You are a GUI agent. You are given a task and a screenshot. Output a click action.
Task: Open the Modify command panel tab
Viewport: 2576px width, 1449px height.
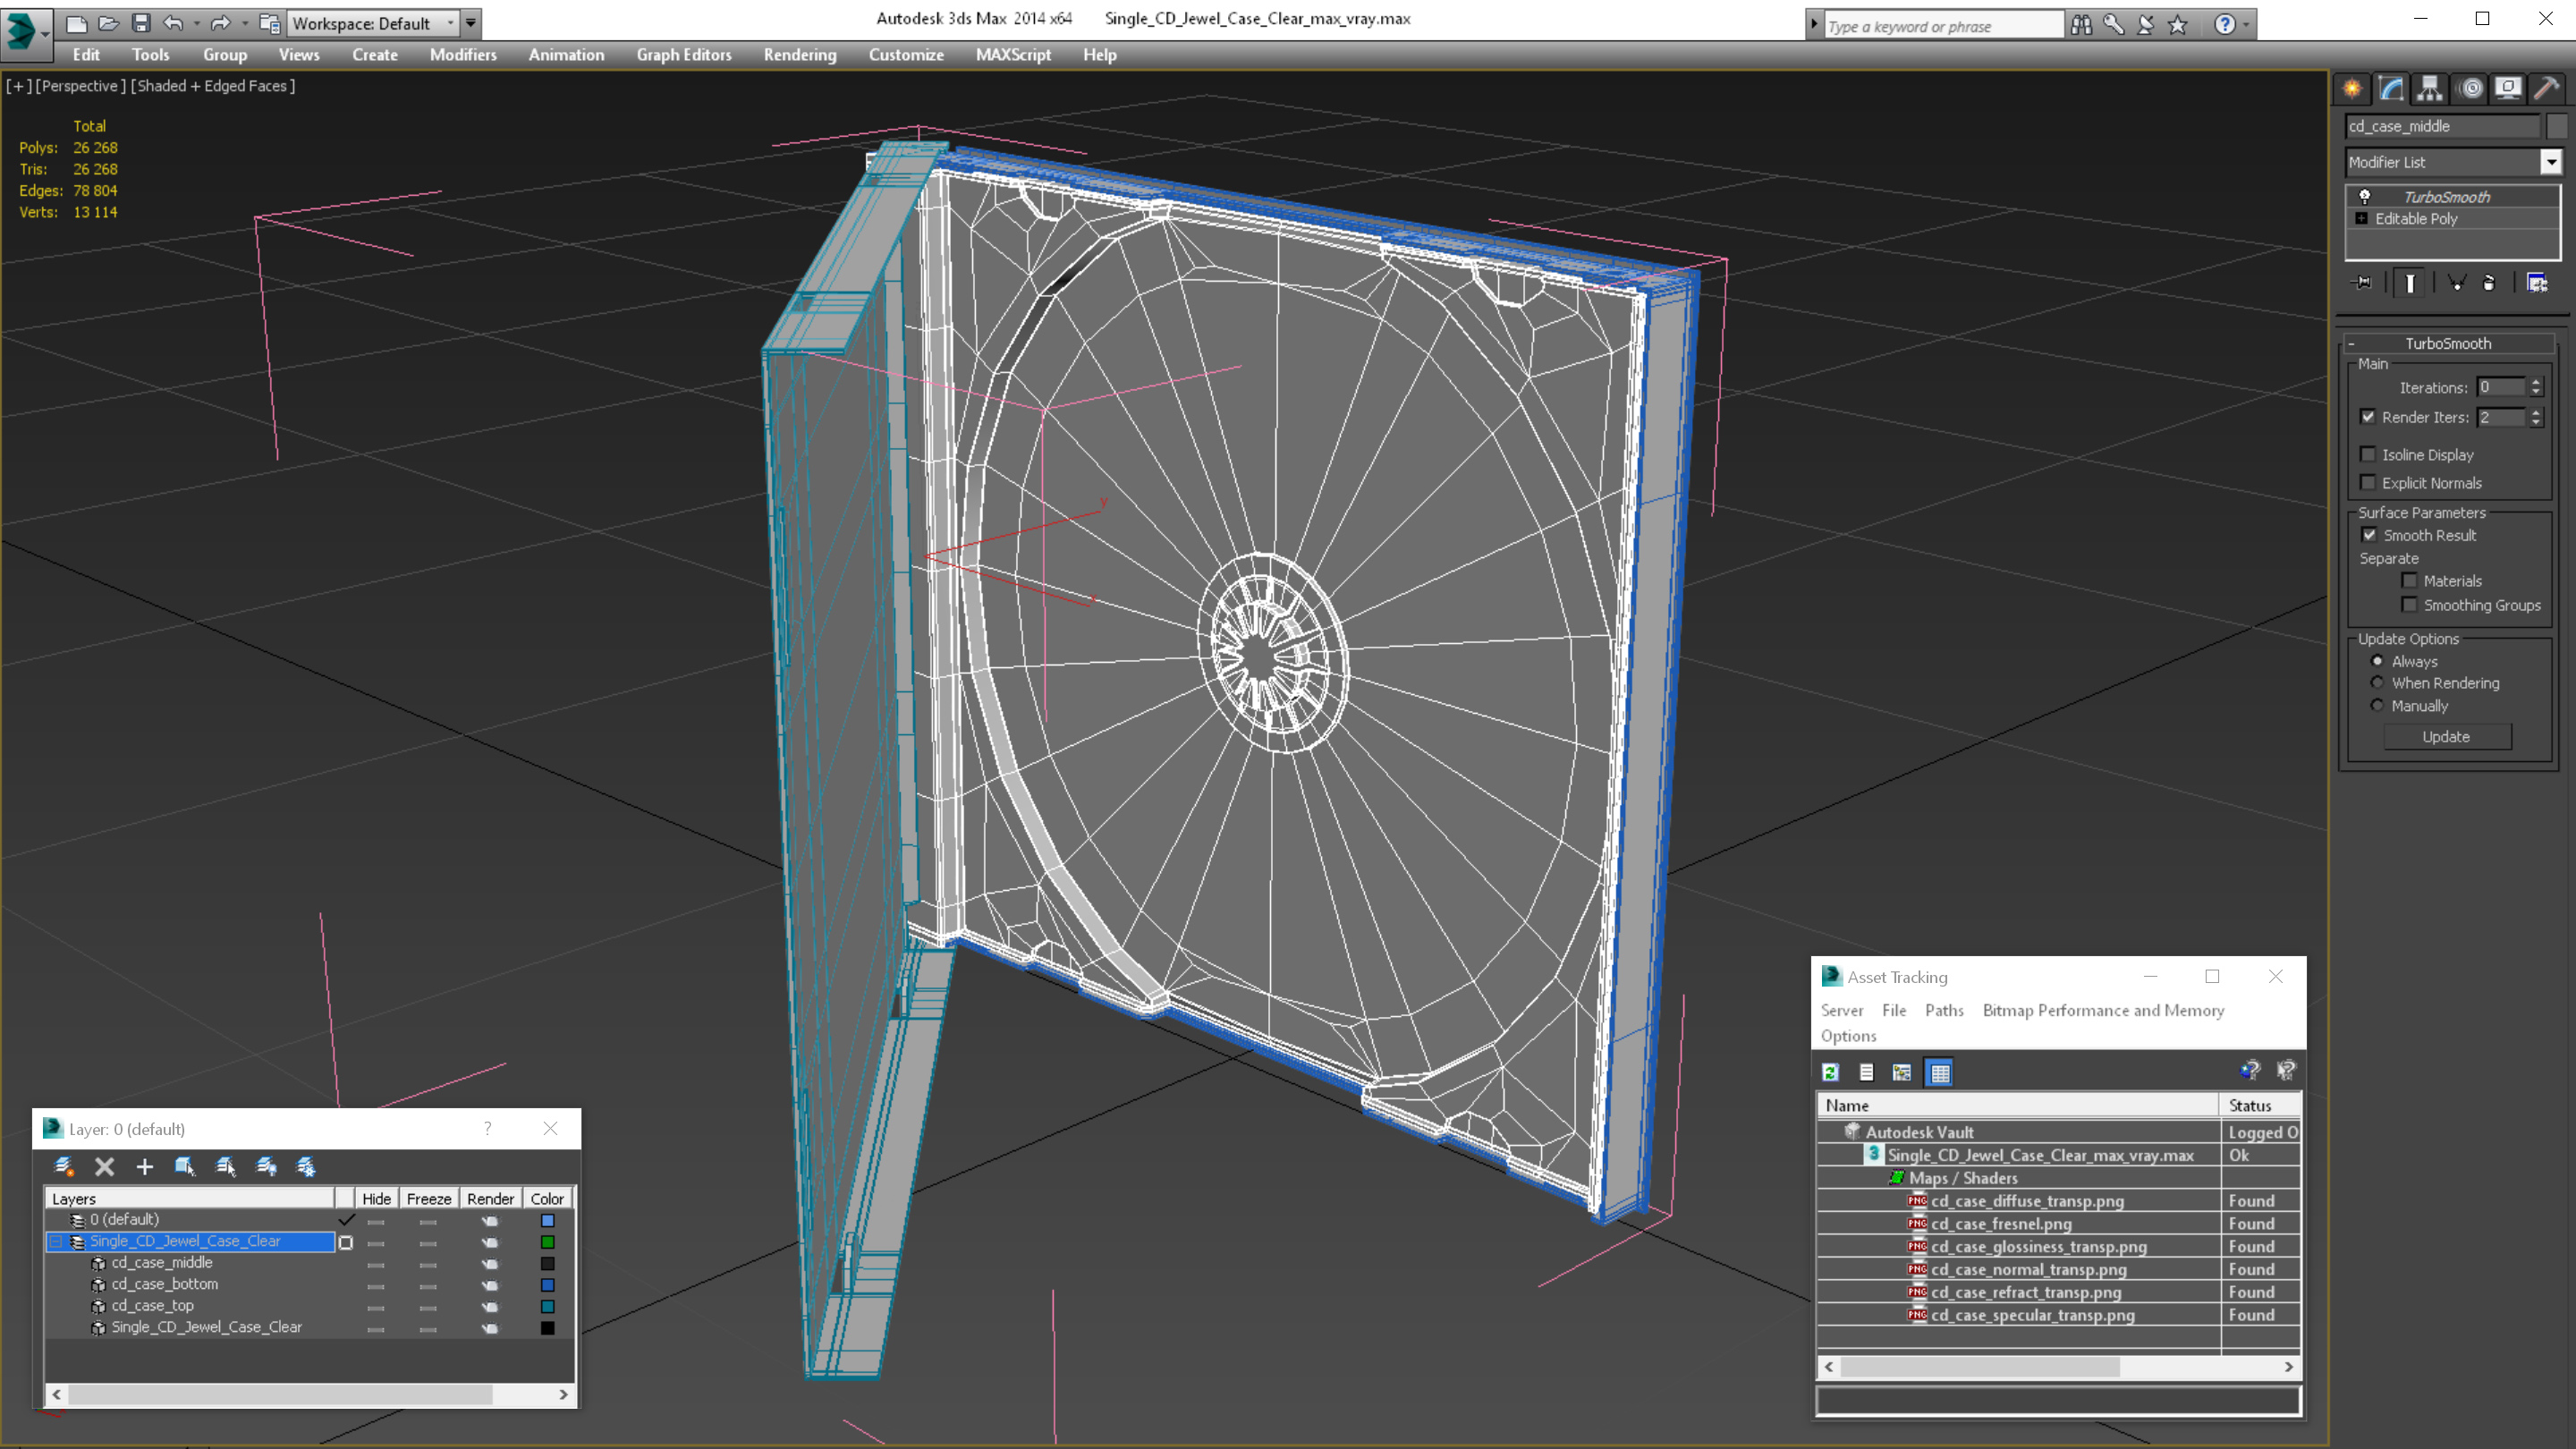2391,89
